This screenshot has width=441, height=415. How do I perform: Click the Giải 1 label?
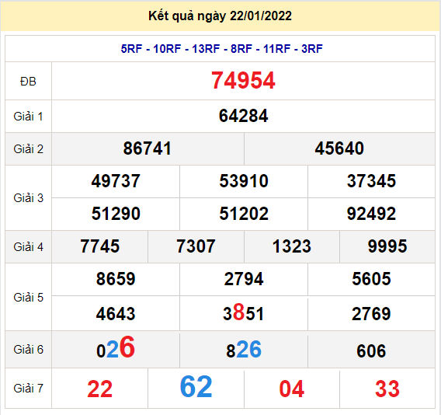(x=28, y=117)
